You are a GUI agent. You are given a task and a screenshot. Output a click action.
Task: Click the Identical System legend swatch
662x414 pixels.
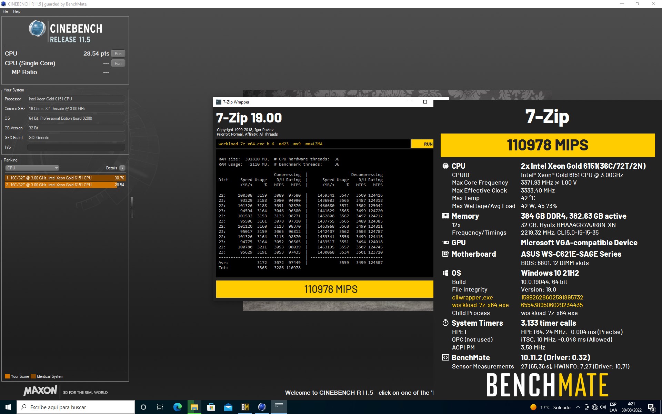click(x=33, y=376)
